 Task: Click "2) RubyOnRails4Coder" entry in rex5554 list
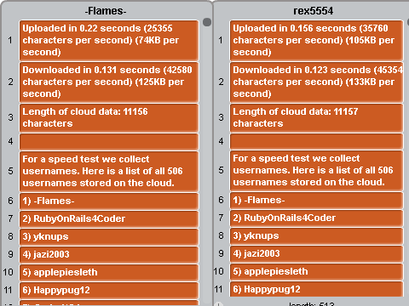coord(317,218)
